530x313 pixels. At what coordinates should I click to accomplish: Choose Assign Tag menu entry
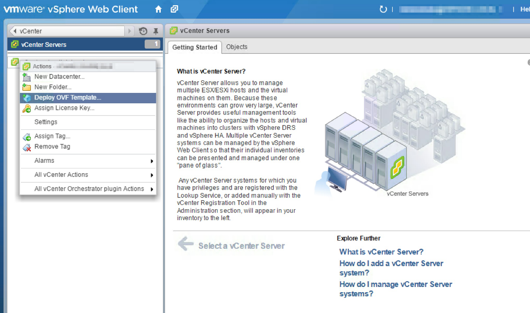88,136
